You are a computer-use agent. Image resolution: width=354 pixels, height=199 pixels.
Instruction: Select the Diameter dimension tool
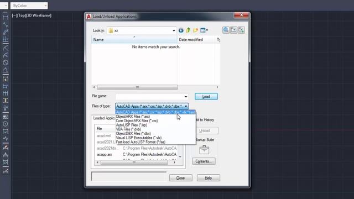(x=6, y=62)
